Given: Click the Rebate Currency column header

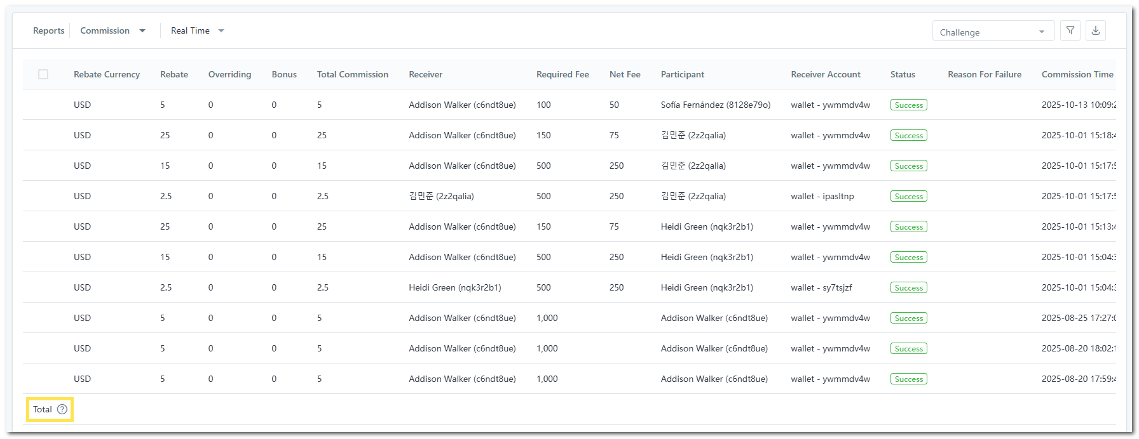Looking at the screenshot, I should [x=106, y=74].
